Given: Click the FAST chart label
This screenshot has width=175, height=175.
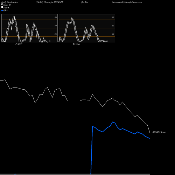Looking at the screenshot, I should 19,44.
